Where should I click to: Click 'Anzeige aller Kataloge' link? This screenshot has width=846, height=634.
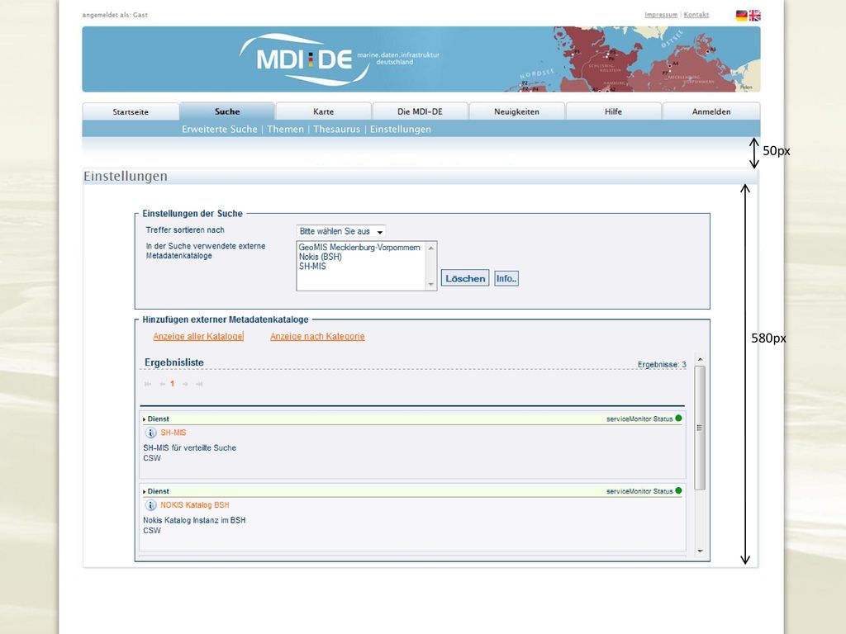(197, 337)
